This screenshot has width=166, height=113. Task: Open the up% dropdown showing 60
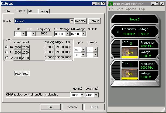point(83,50)
